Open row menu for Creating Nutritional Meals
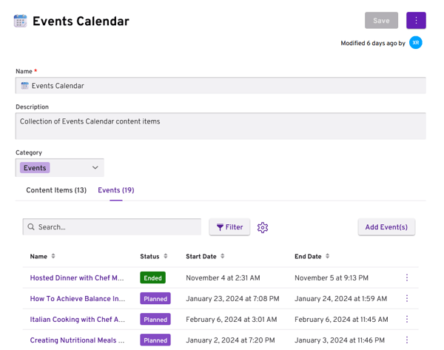 click(407, 340)
